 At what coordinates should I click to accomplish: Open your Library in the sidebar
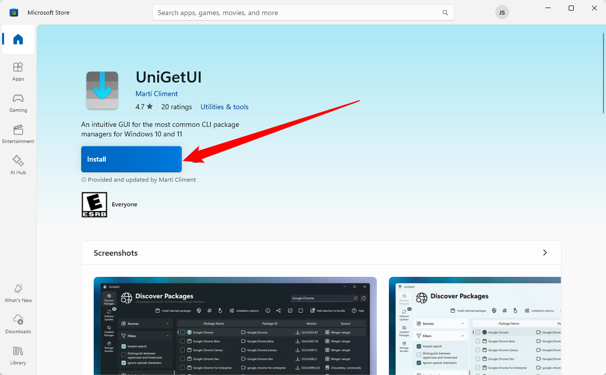pyautogui.click(x=18, y=355)
